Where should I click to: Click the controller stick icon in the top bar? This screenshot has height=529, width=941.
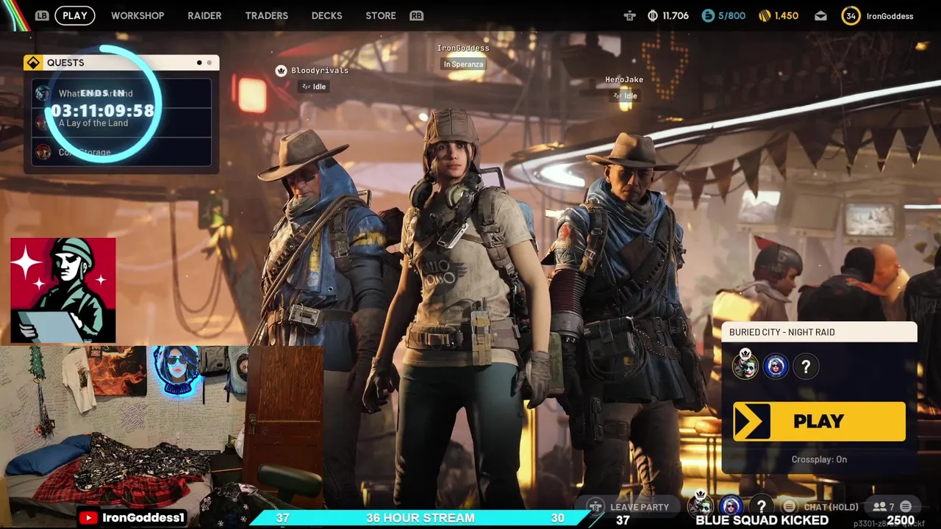629,15
